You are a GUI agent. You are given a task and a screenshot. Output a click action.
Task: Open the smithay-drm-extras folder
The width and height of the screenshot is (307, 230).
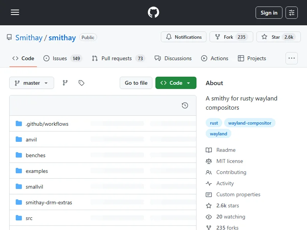49,202
